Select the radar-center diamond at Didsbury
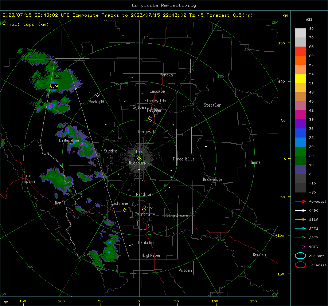This screenshot has width=328, height=306. coord(139,159)
